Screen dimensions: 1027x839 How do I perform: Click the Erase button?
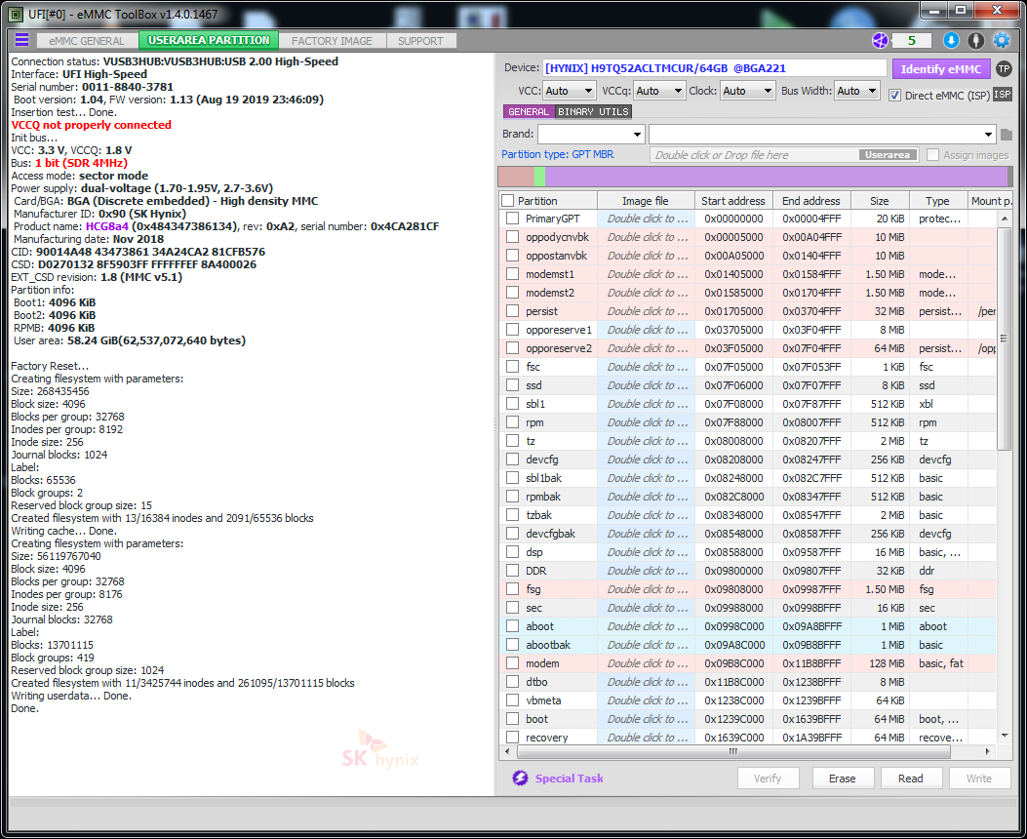click(843, 779)
